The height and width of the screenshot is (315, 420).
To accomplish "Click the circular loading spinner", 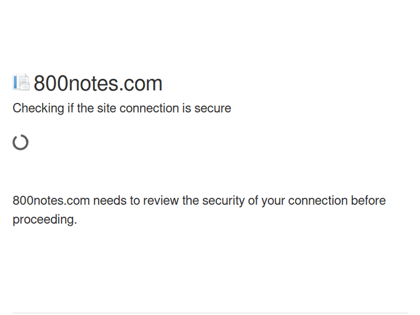I will pos(21,142).
